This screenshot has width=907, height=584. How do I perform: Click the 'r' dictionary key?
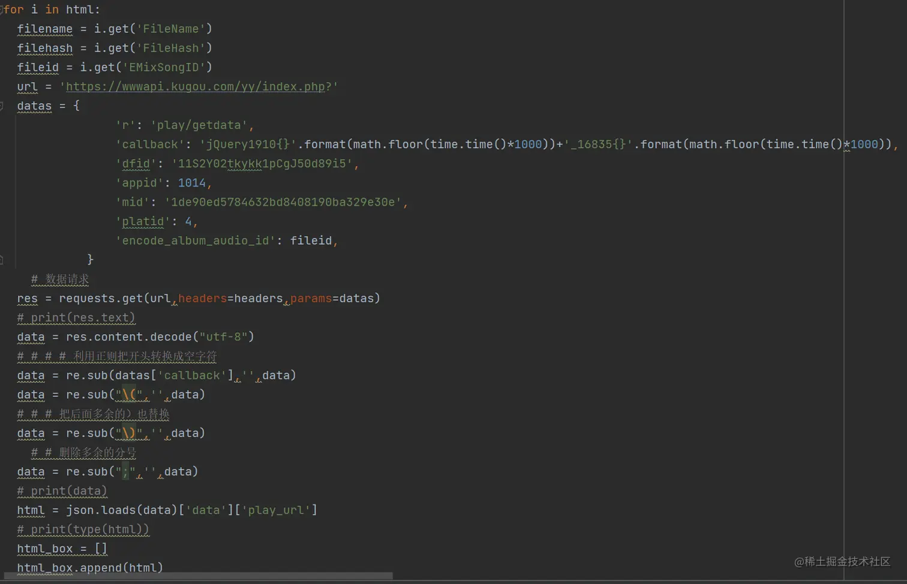(x=125, y=125)
